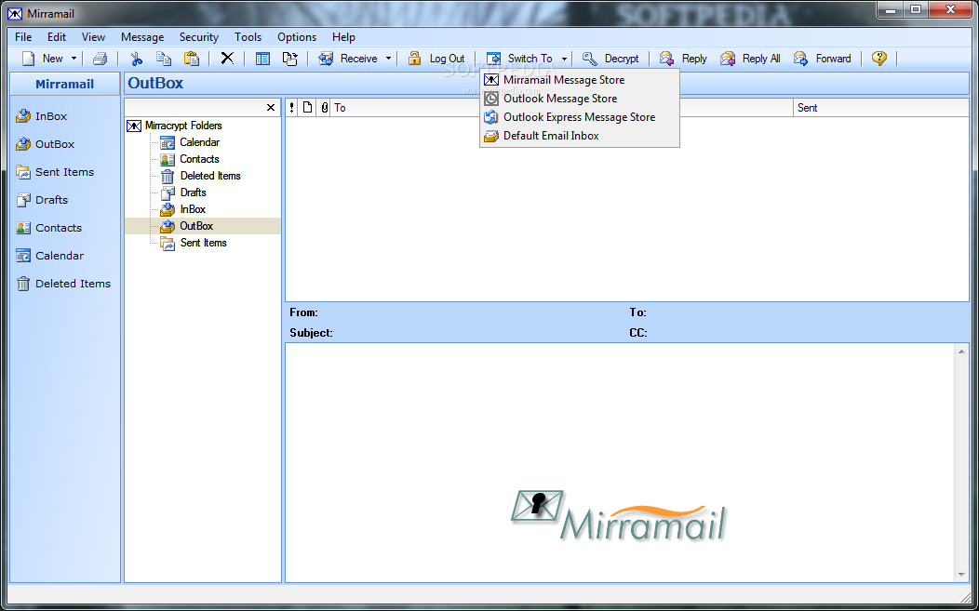
Task: Open the View menu
Action: (x=93, y=37)
